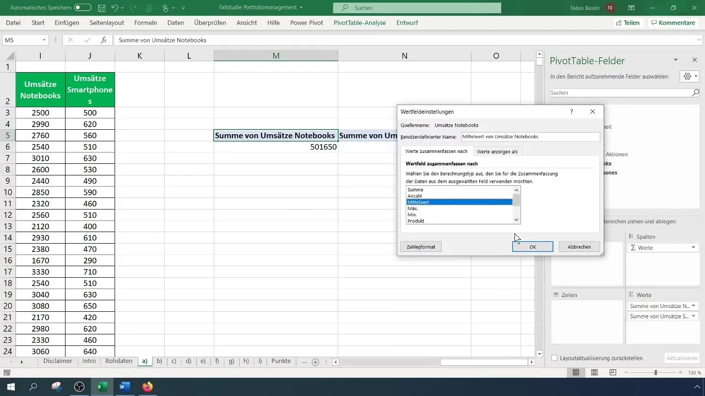Choose Summe in the calculation list
Image resolution: width=705 pixels, height=396 pixels.
[459, 190]
